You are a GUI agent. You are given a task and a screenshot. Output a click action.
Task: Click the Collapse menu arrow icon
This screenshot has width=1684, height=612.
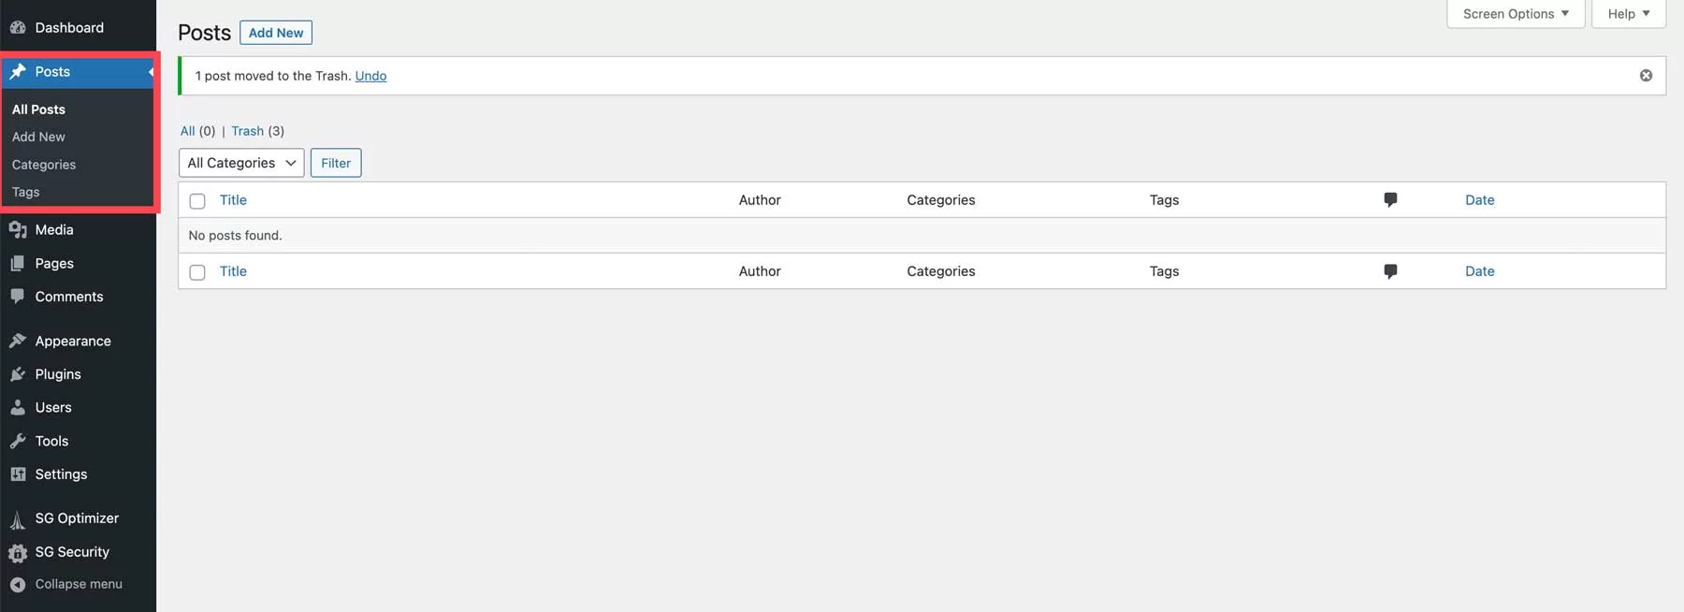point(18,585)
